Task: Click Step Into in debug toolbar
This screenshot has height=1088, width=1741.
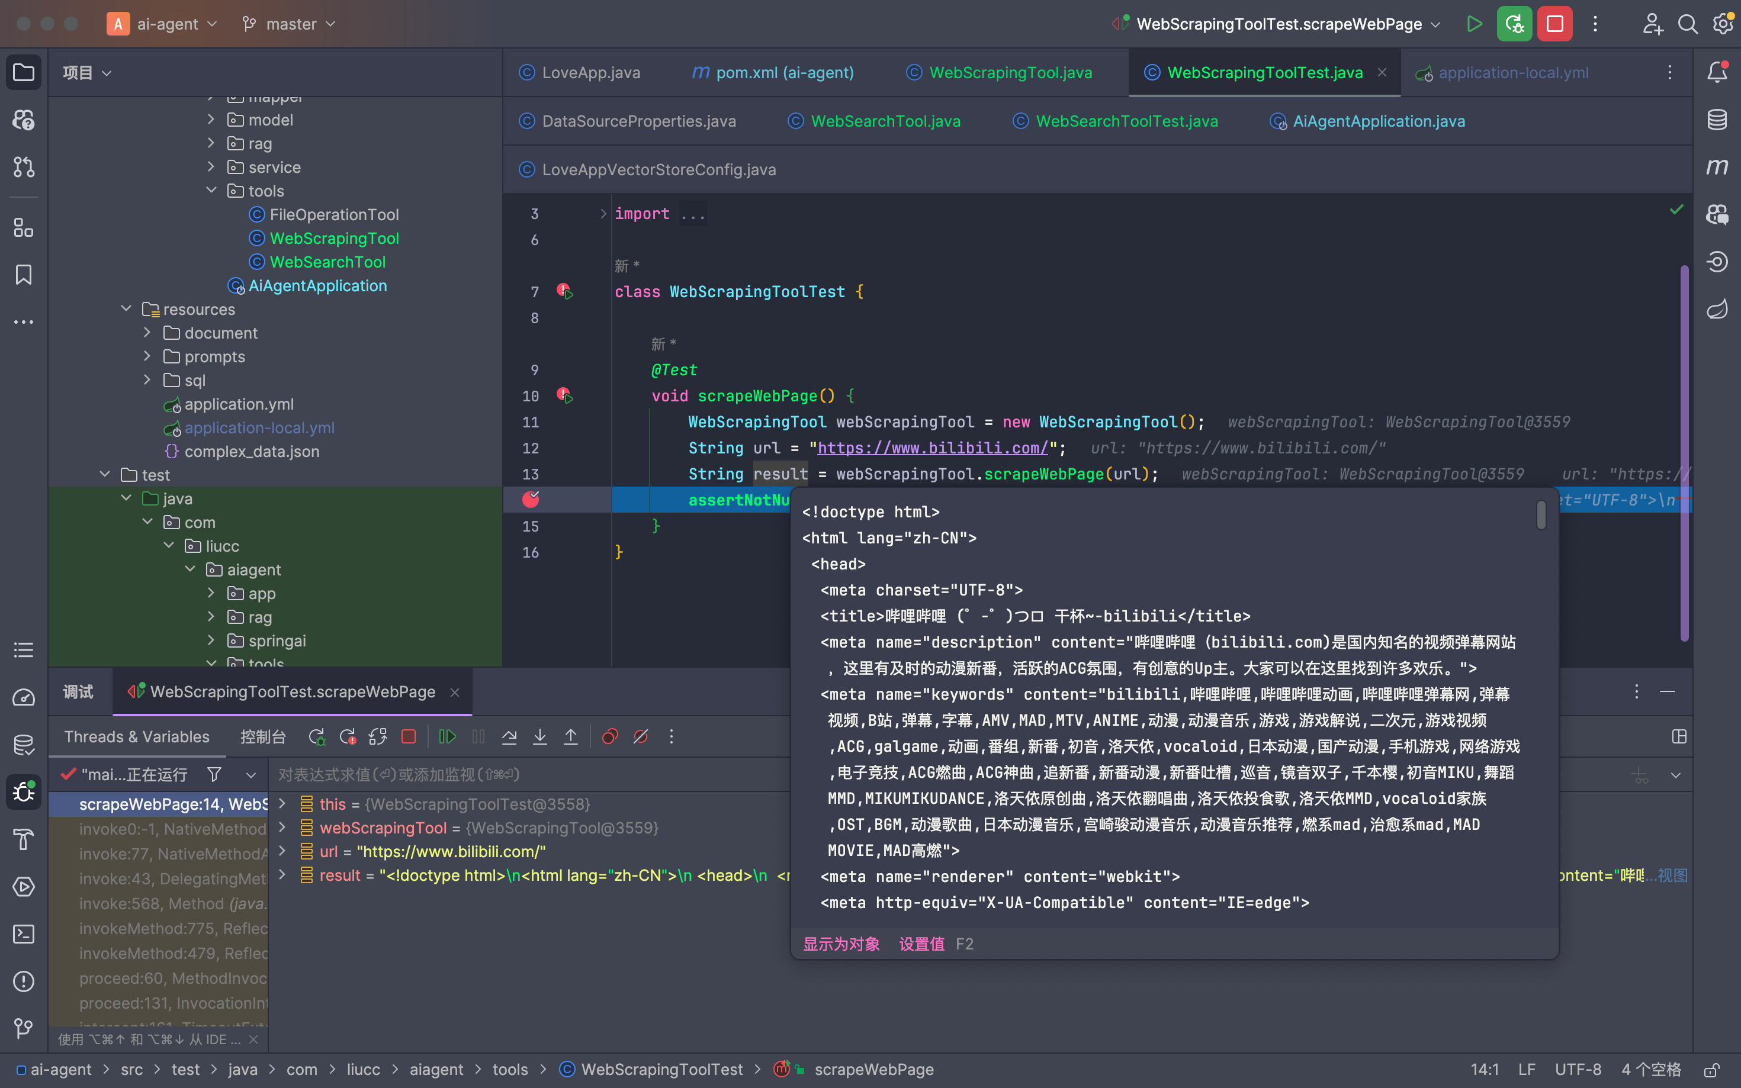Action: [540, 737]
